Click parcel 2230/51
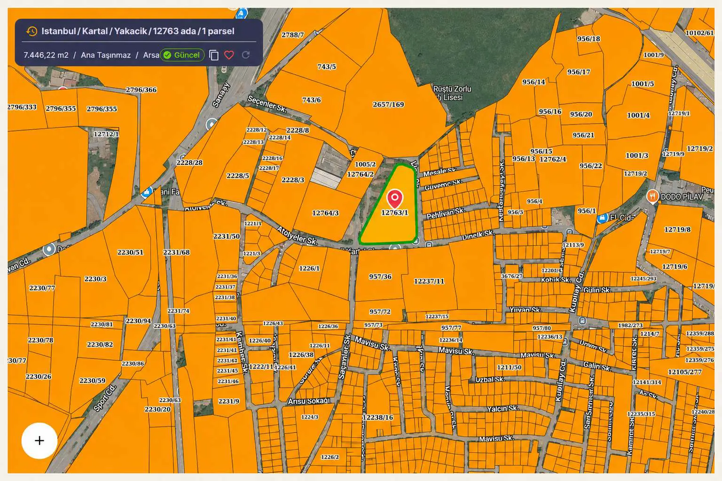This screenshot has width=722, height=481. [x=130, y=252]
